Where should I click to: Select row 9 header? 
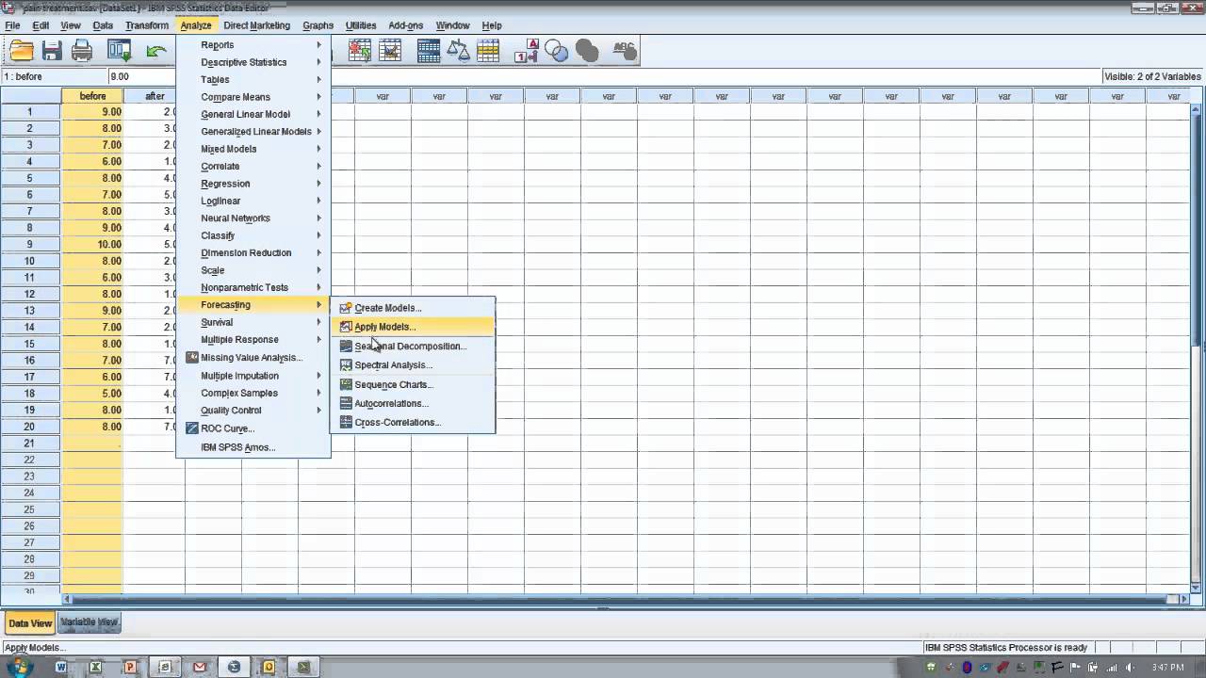click(x=30, y=244)
